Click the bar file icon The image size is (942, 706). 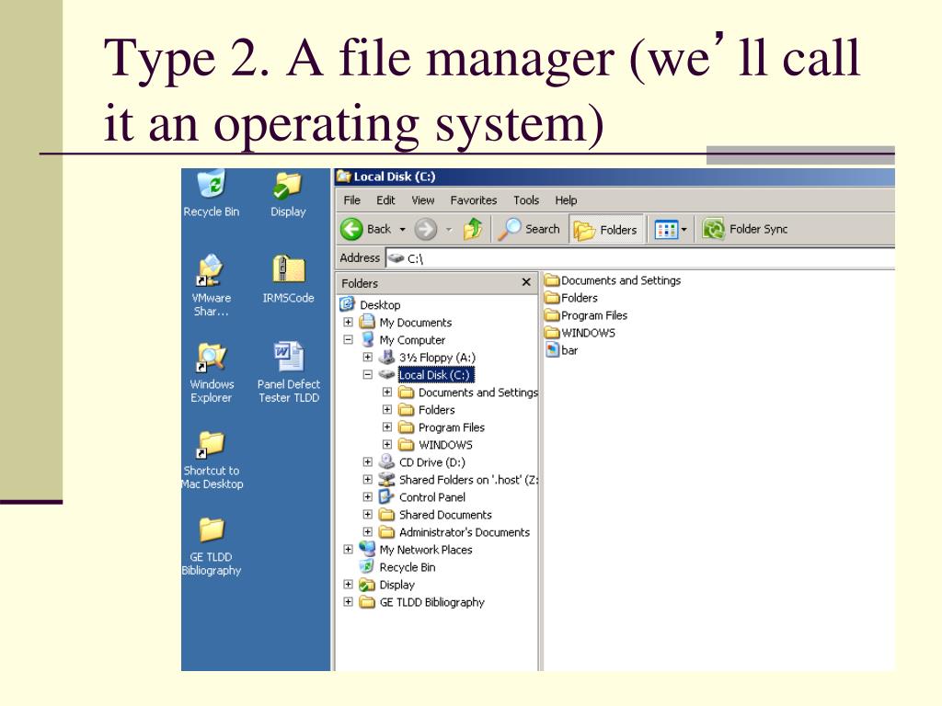553,350
